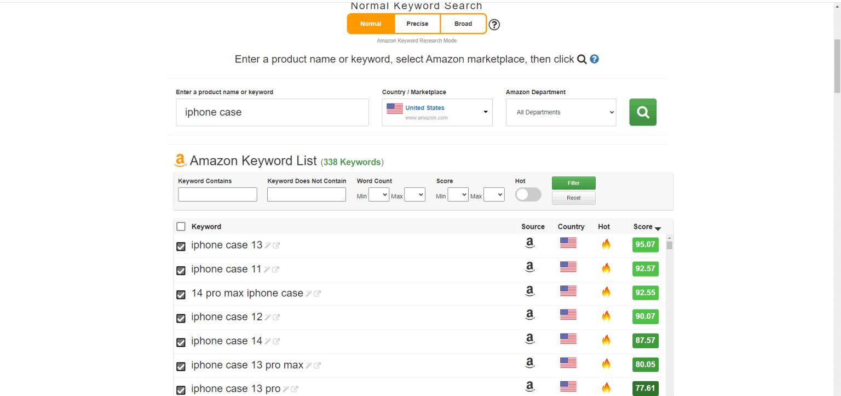Click the Hot column header
841x396 pixels.
point(604,227)
